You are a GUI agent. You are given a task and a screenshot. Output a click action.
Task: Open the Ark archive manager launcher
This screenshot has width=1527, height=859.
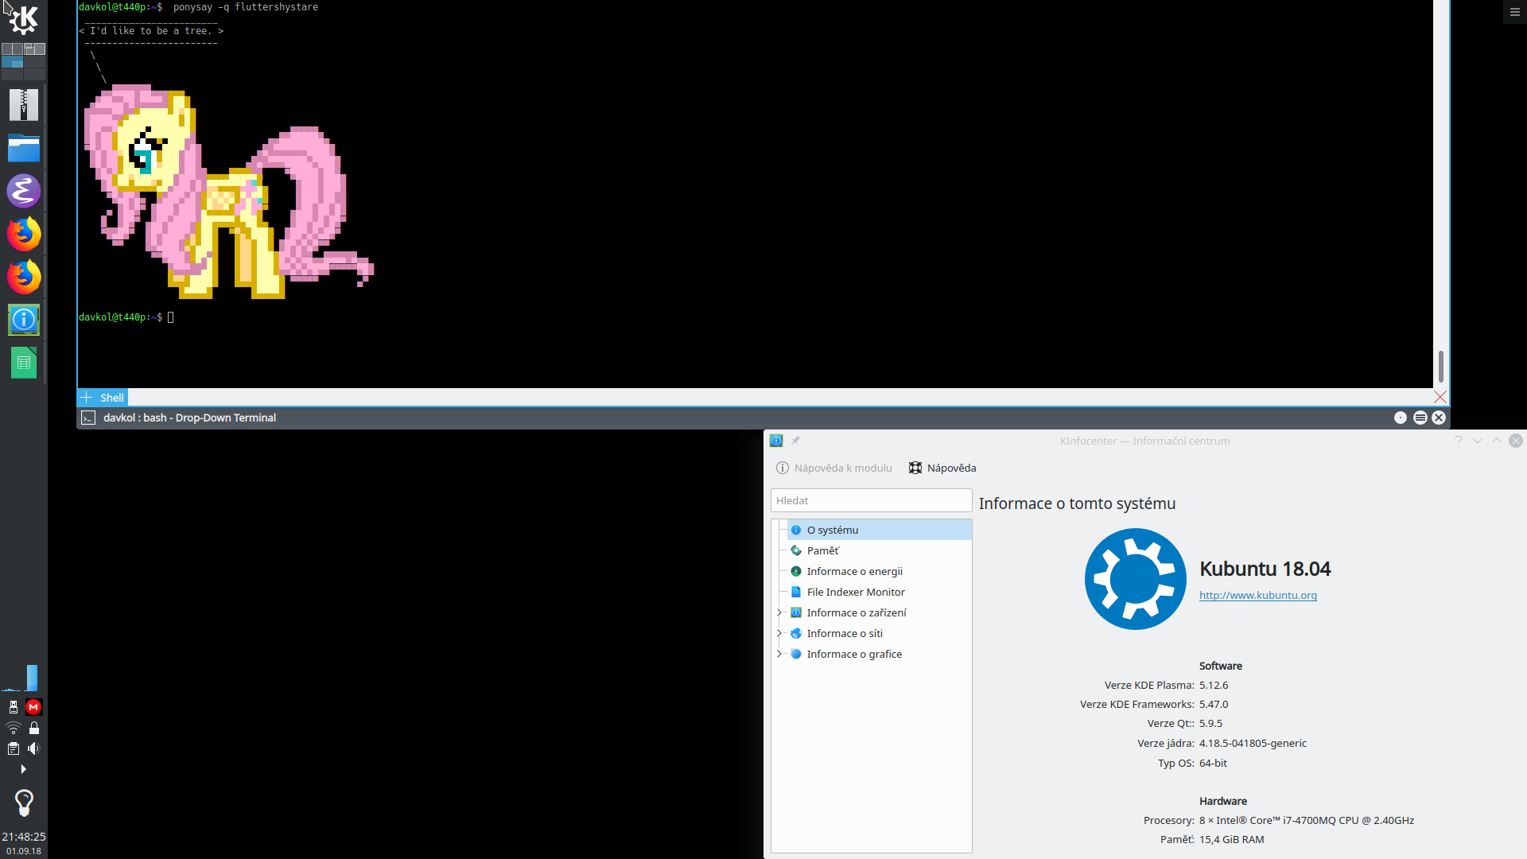[x=24, y=105]
